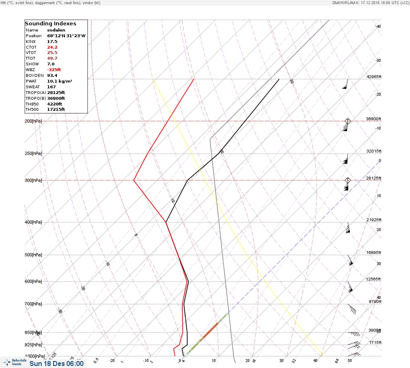The height and width of the screenshot is (368, 410).
Task: Click the 700[hPa] pressure label
Action: tap(33, 304)
